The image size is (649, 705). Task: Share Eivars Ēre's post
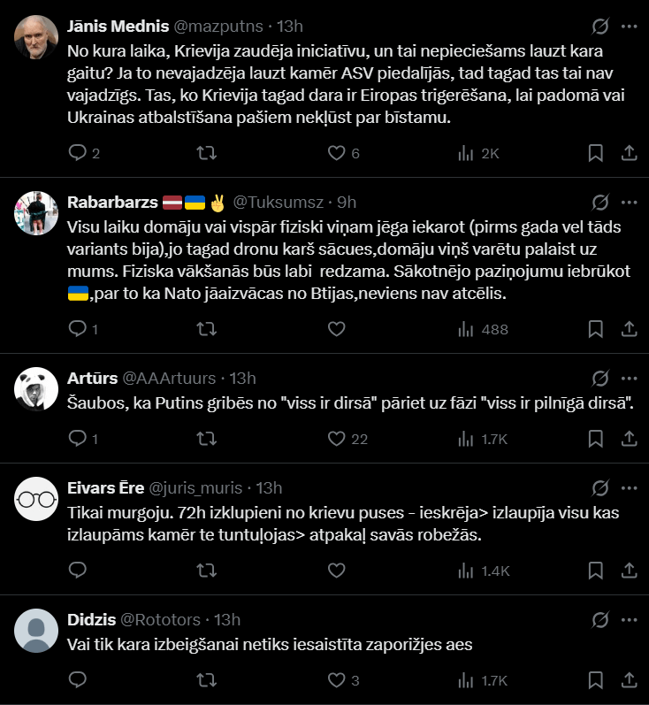(630, 571)
